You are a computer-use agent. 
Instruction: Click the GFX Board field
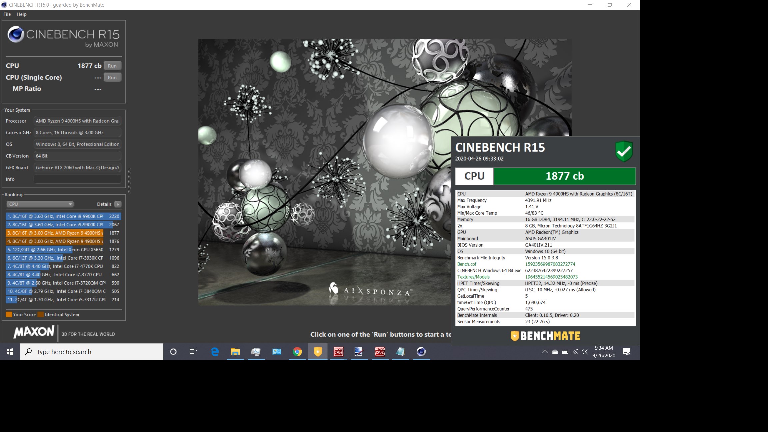(77, 167)
